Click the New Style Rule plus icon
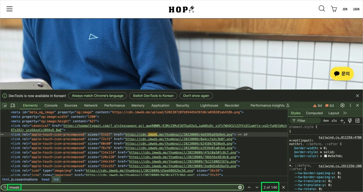The height and width of the screenshot is (192, 363). pyautogui.click(x=342, y=121)
